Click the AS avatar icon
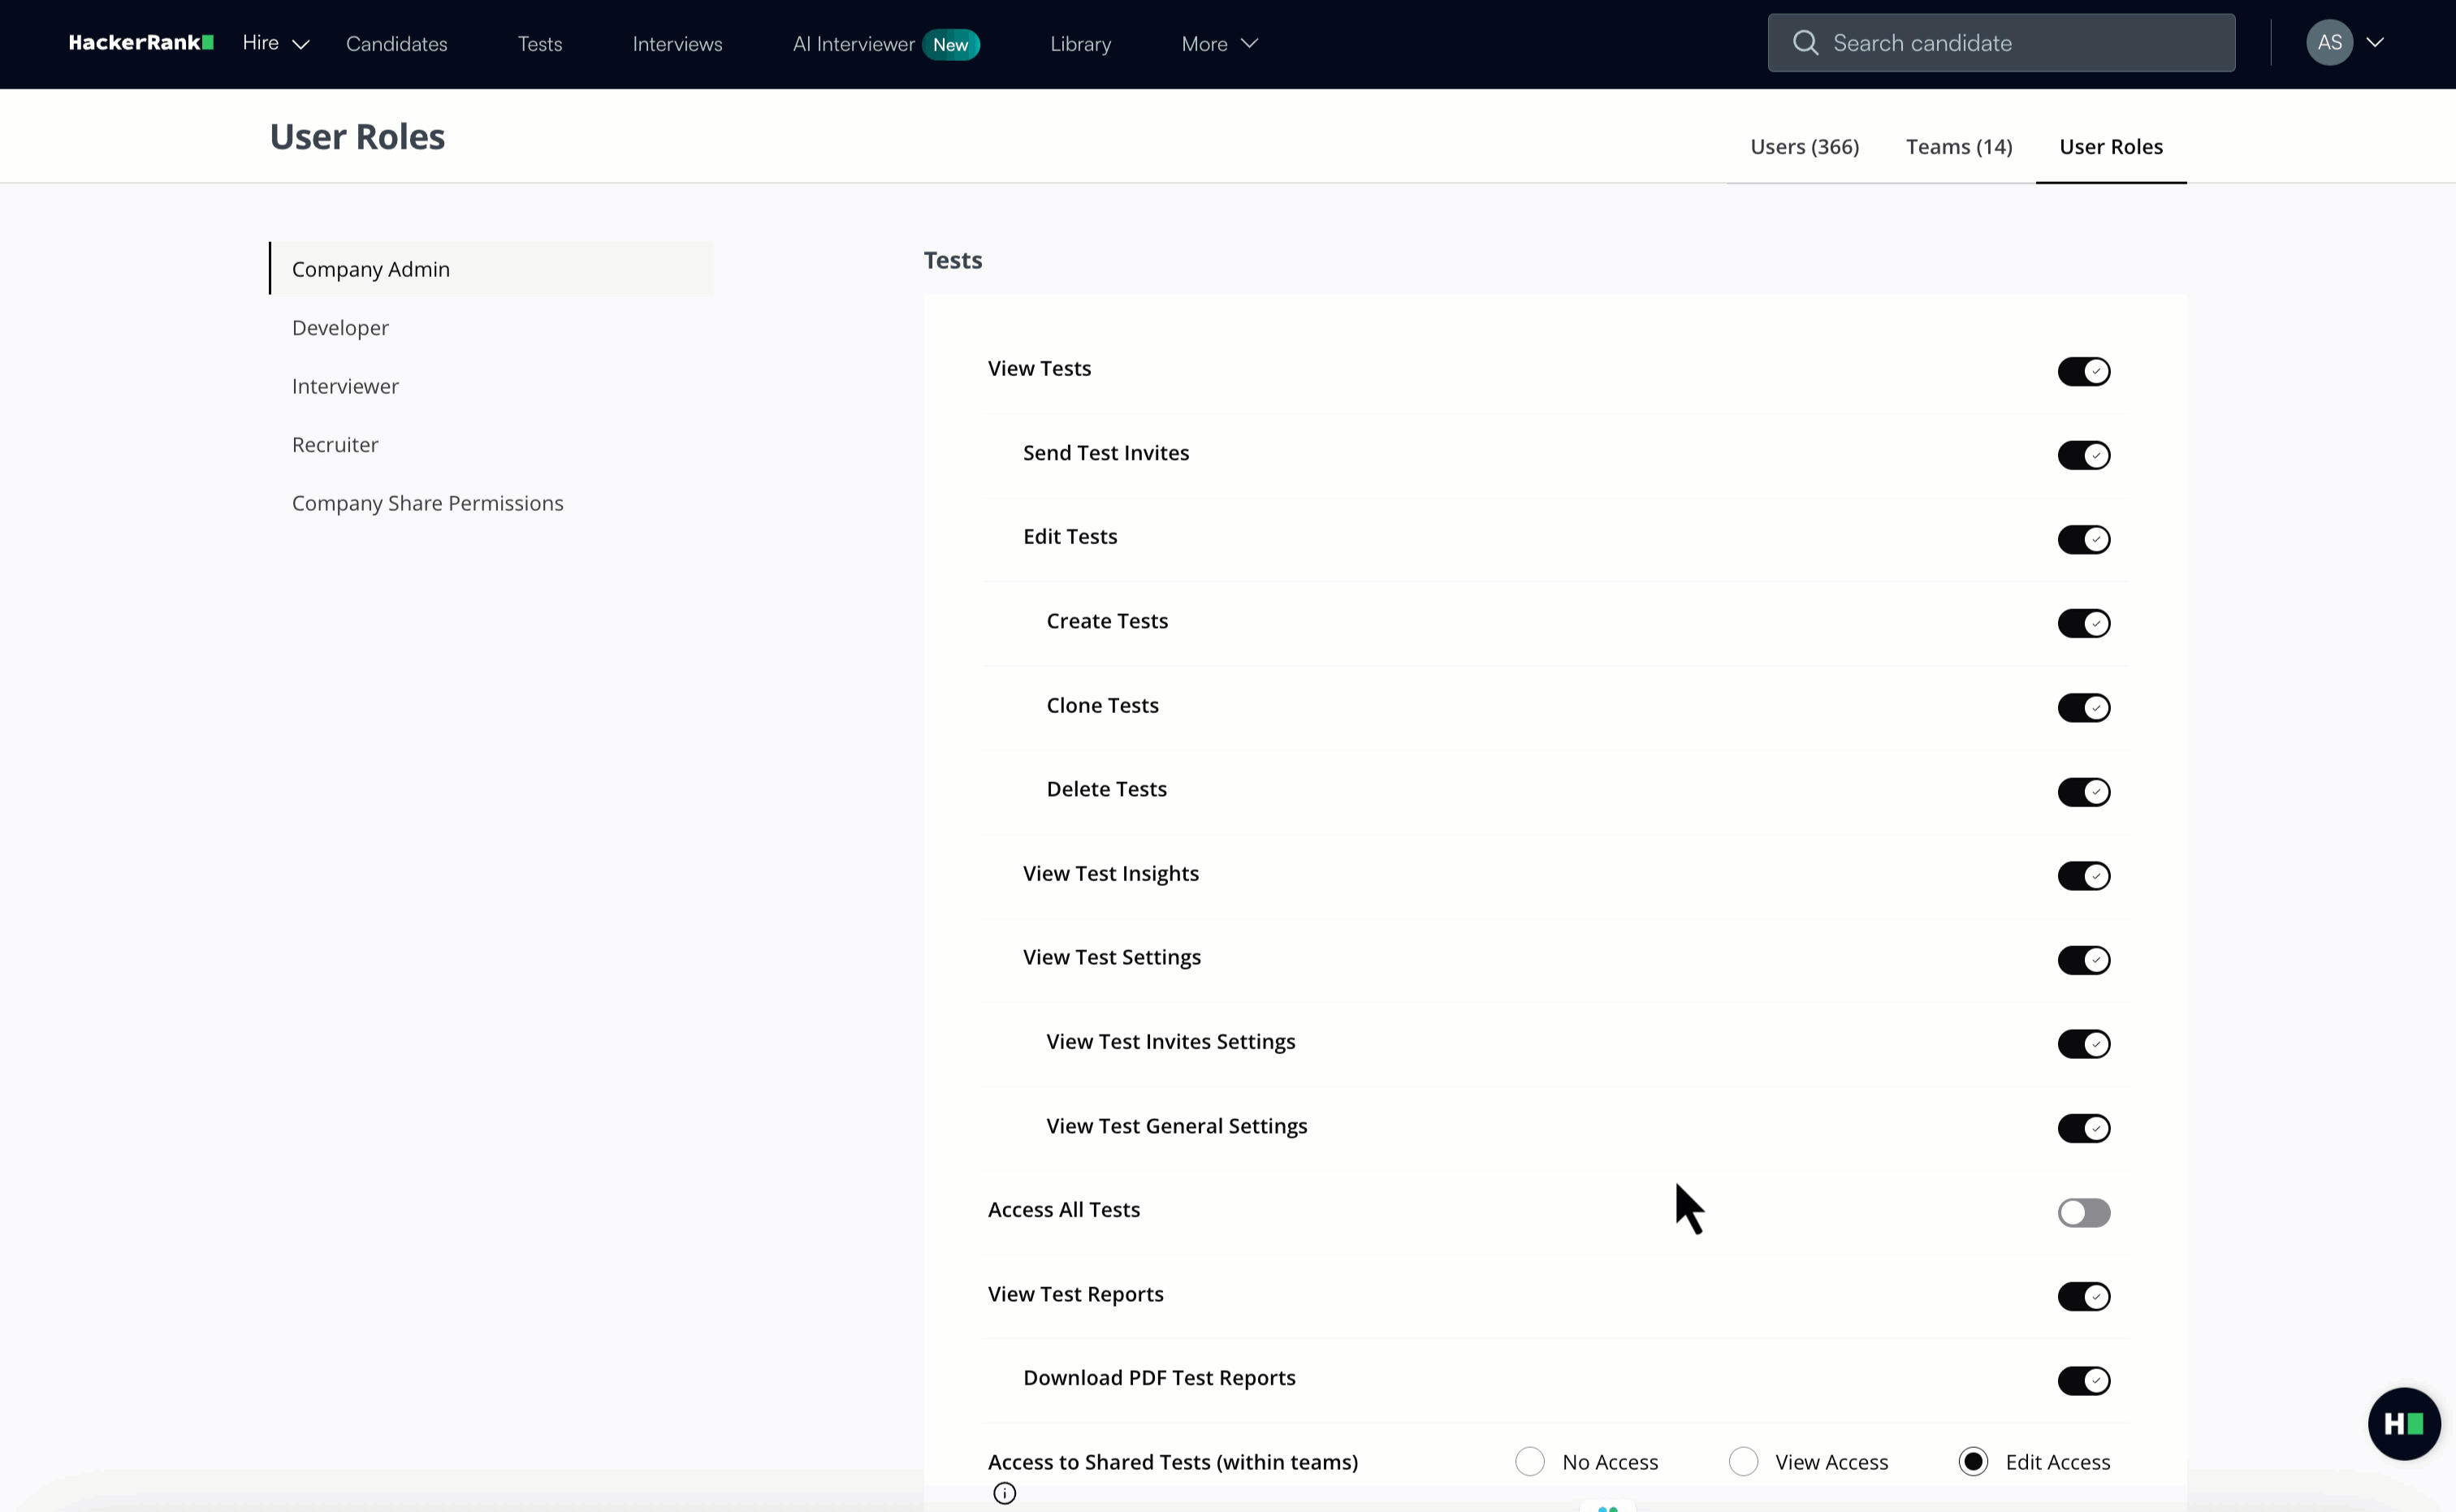The width and height of the screenshot is (2456, 1512). 2329,42
